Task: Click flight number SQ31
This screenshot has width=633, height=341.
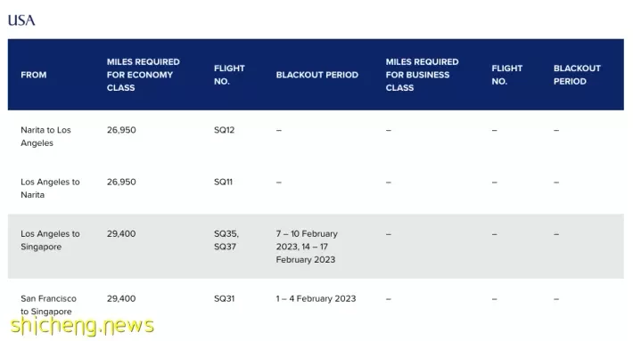Action: tap(224, 298)
